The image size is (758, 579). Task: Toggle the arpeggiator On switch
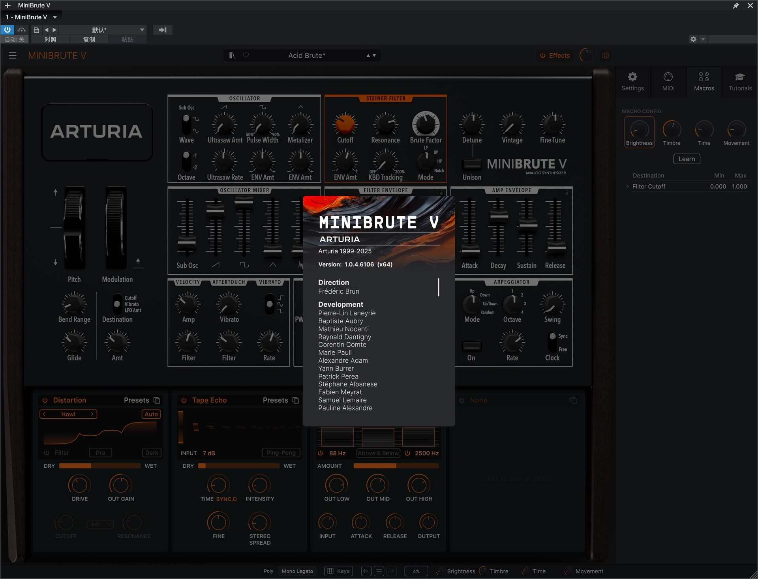click(x=471, y=346)
